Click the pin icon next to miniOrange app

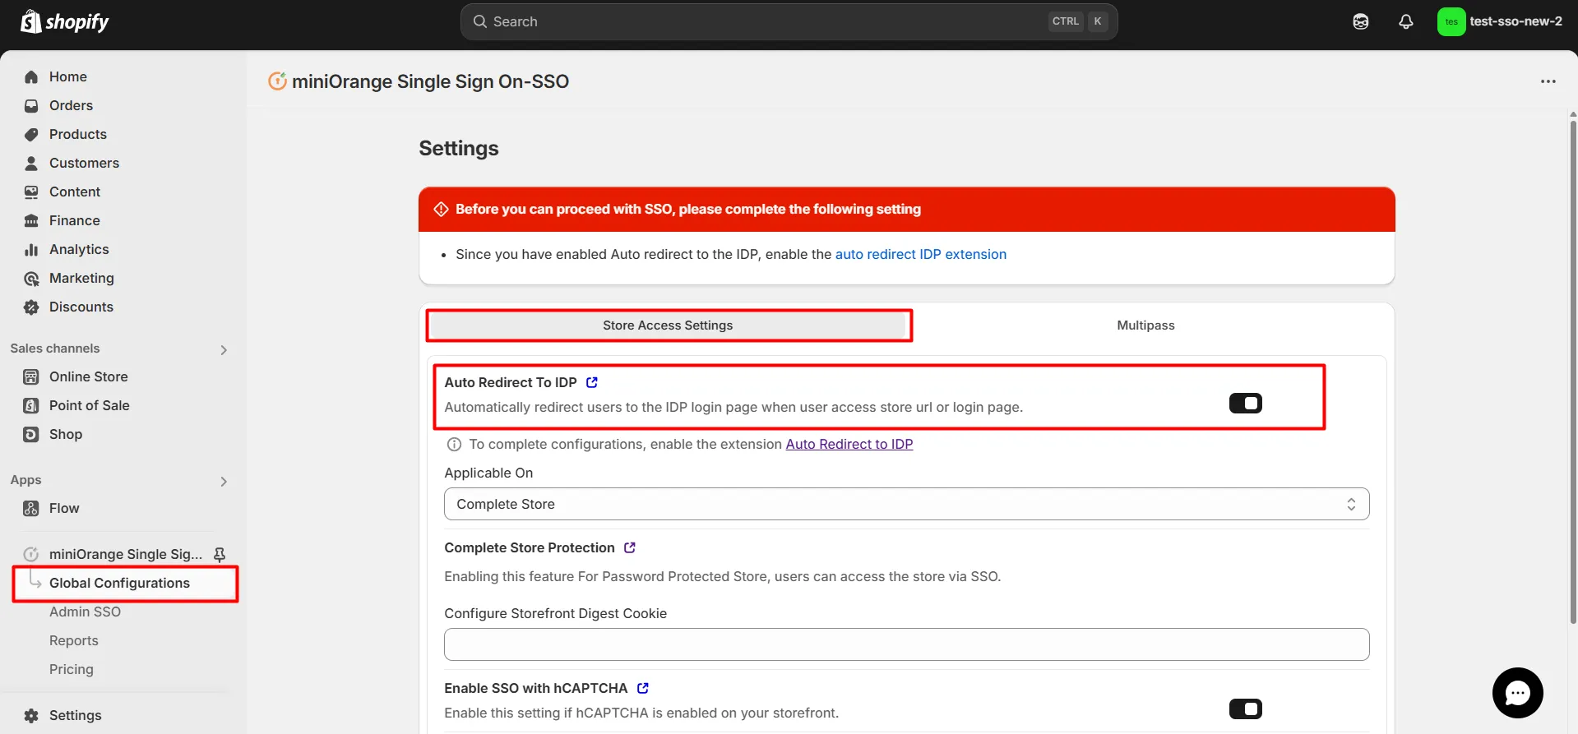220,555
